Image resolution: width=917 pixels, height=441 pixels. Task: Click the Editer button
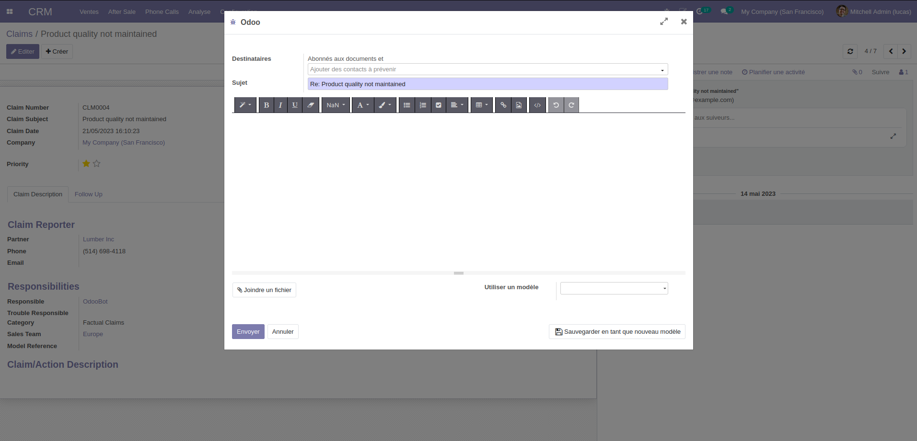point(23,51)
